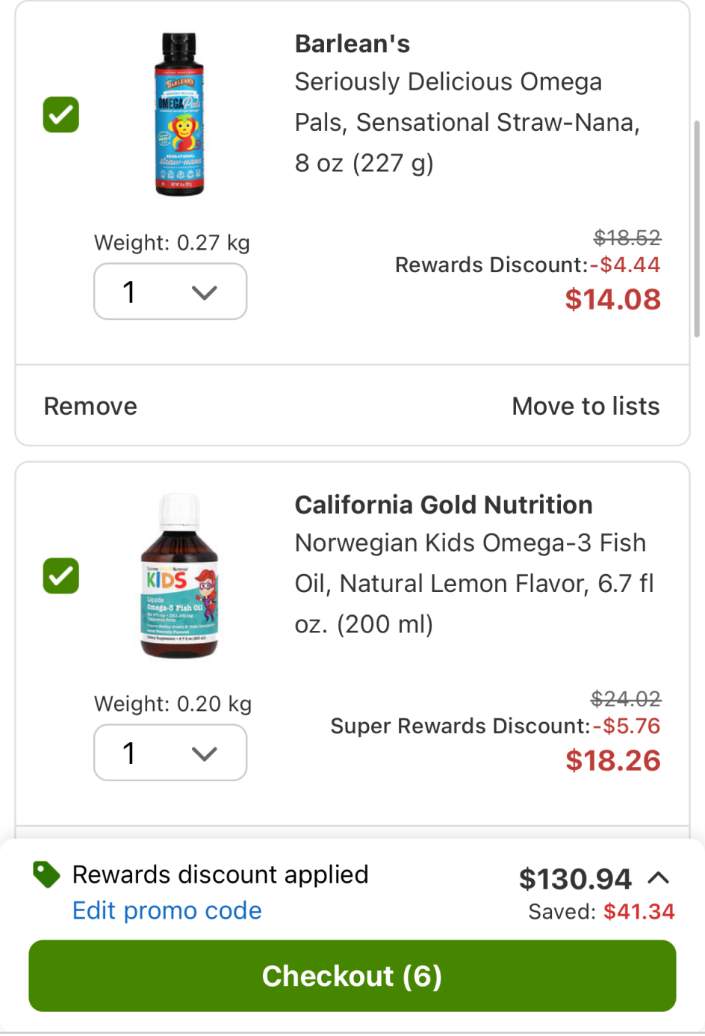
Task: Open quantity dropdown for Barlean's Omega Pals
Action: (x=170, y=292)
